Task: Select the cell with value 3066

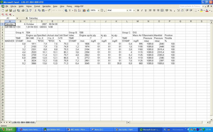Action: tap(31, 63)
